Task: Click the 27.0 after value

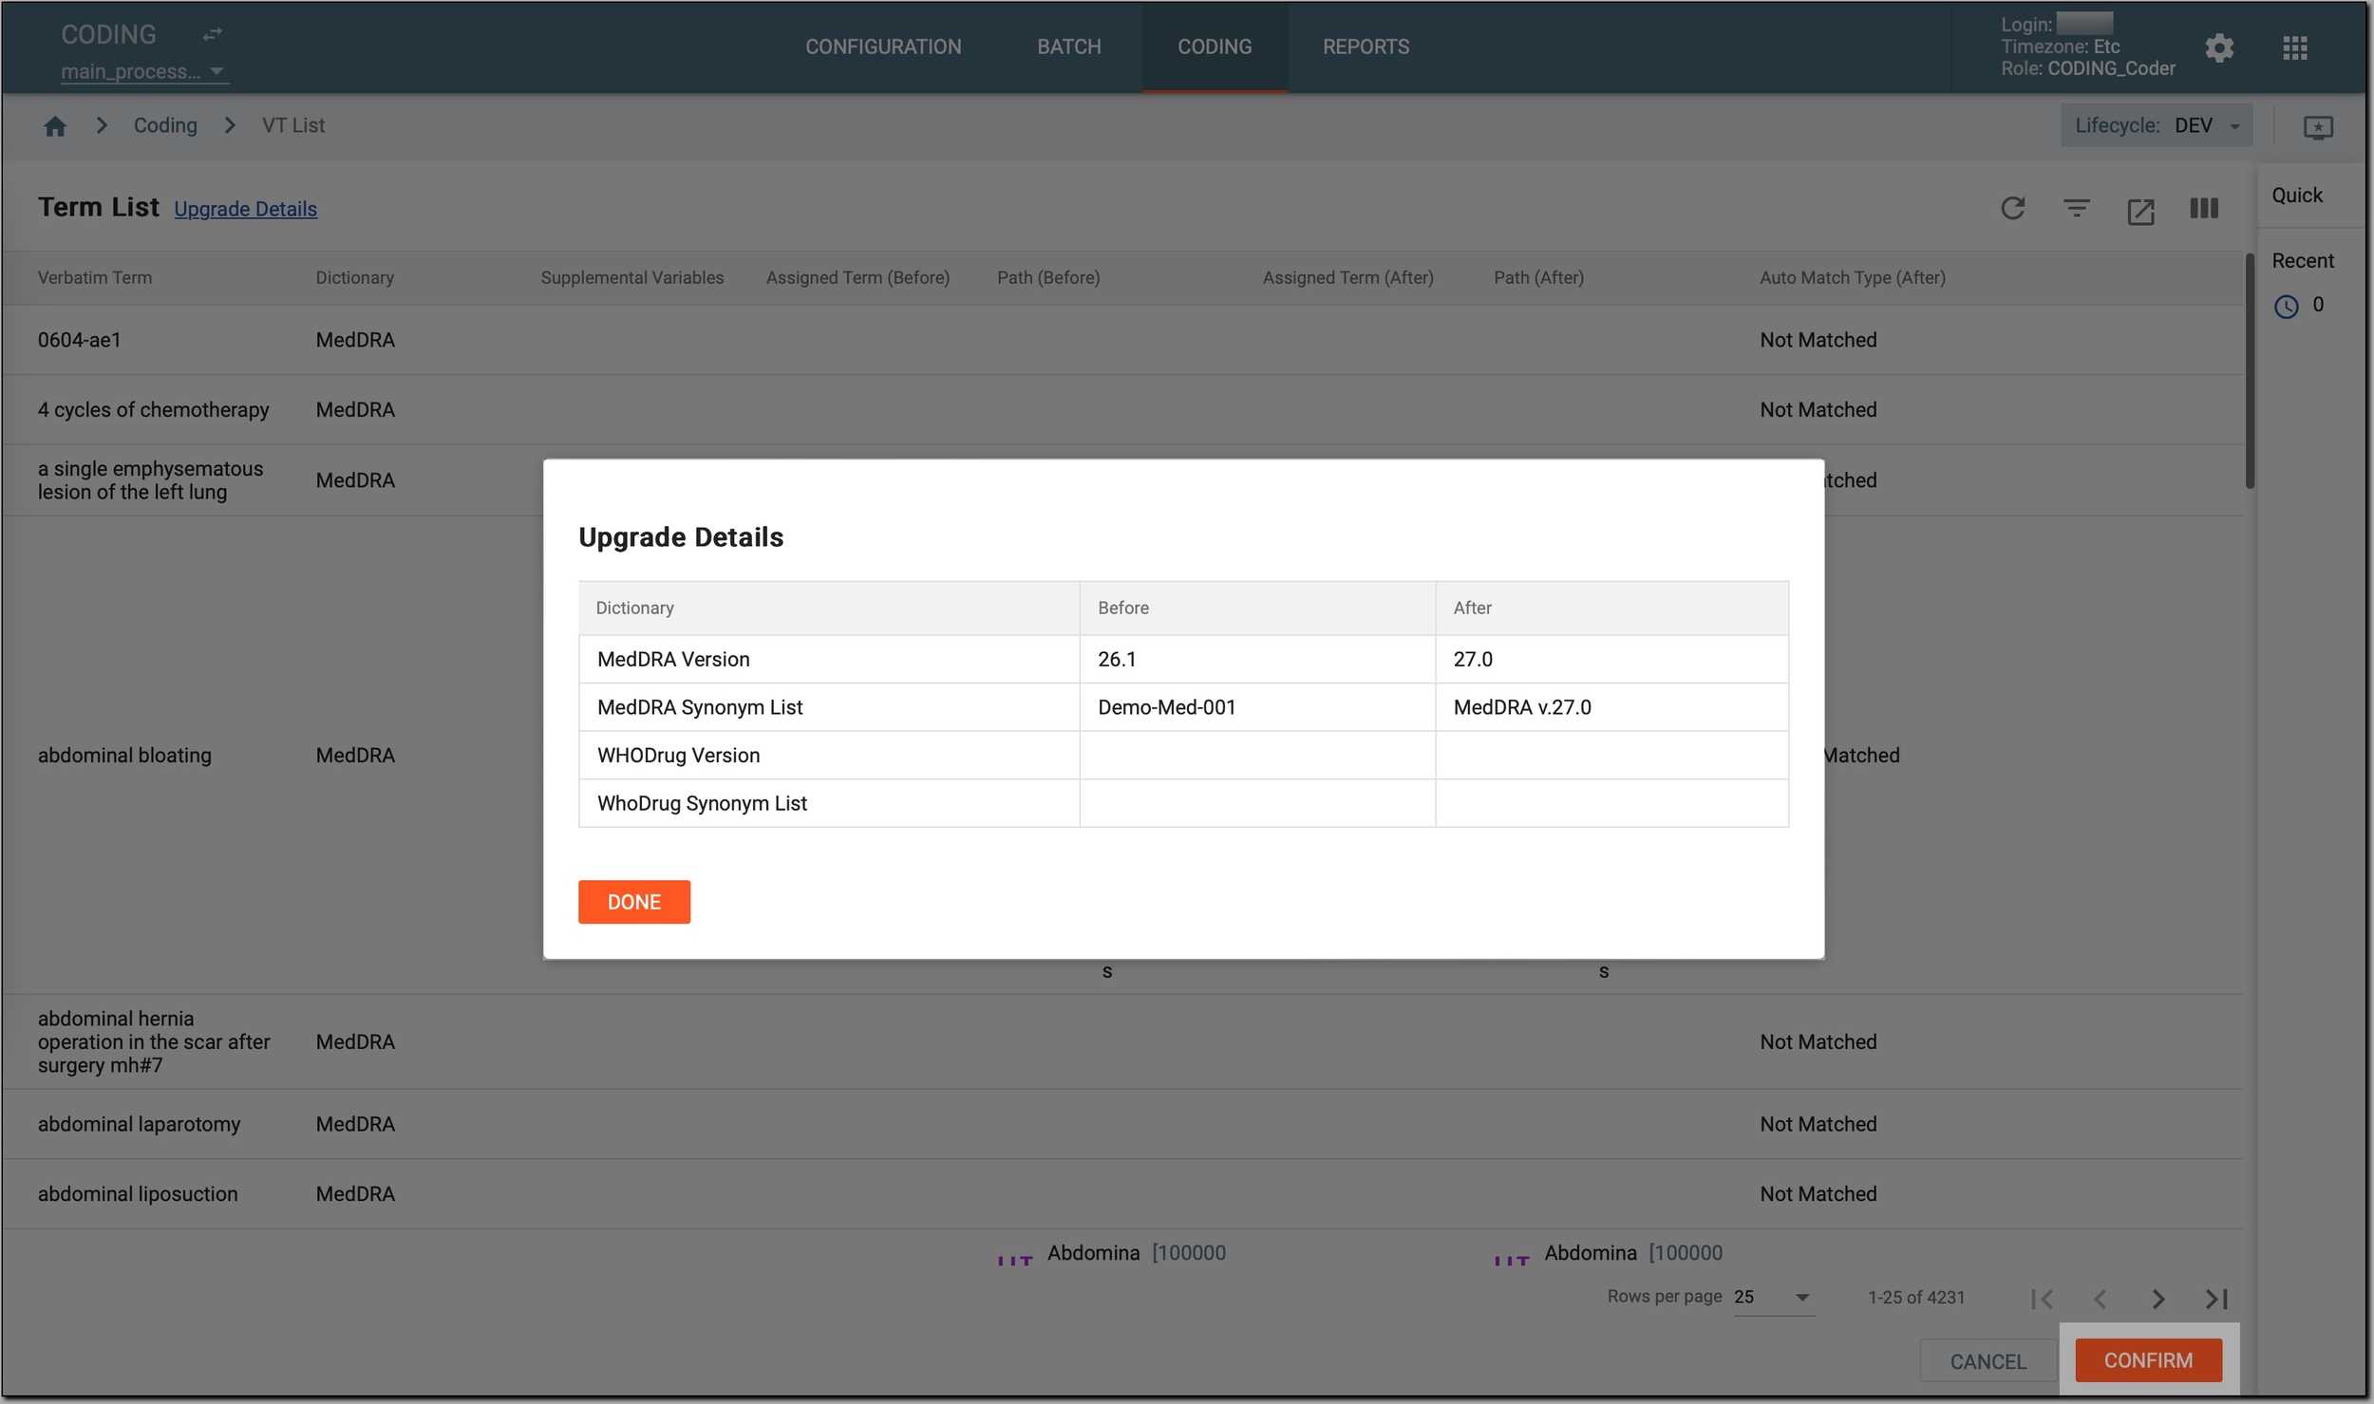Action: coord(1472,659)
